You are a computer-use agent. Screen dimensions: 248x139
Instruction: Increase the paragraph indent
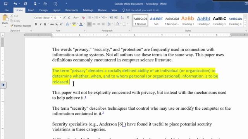(116, 18)
